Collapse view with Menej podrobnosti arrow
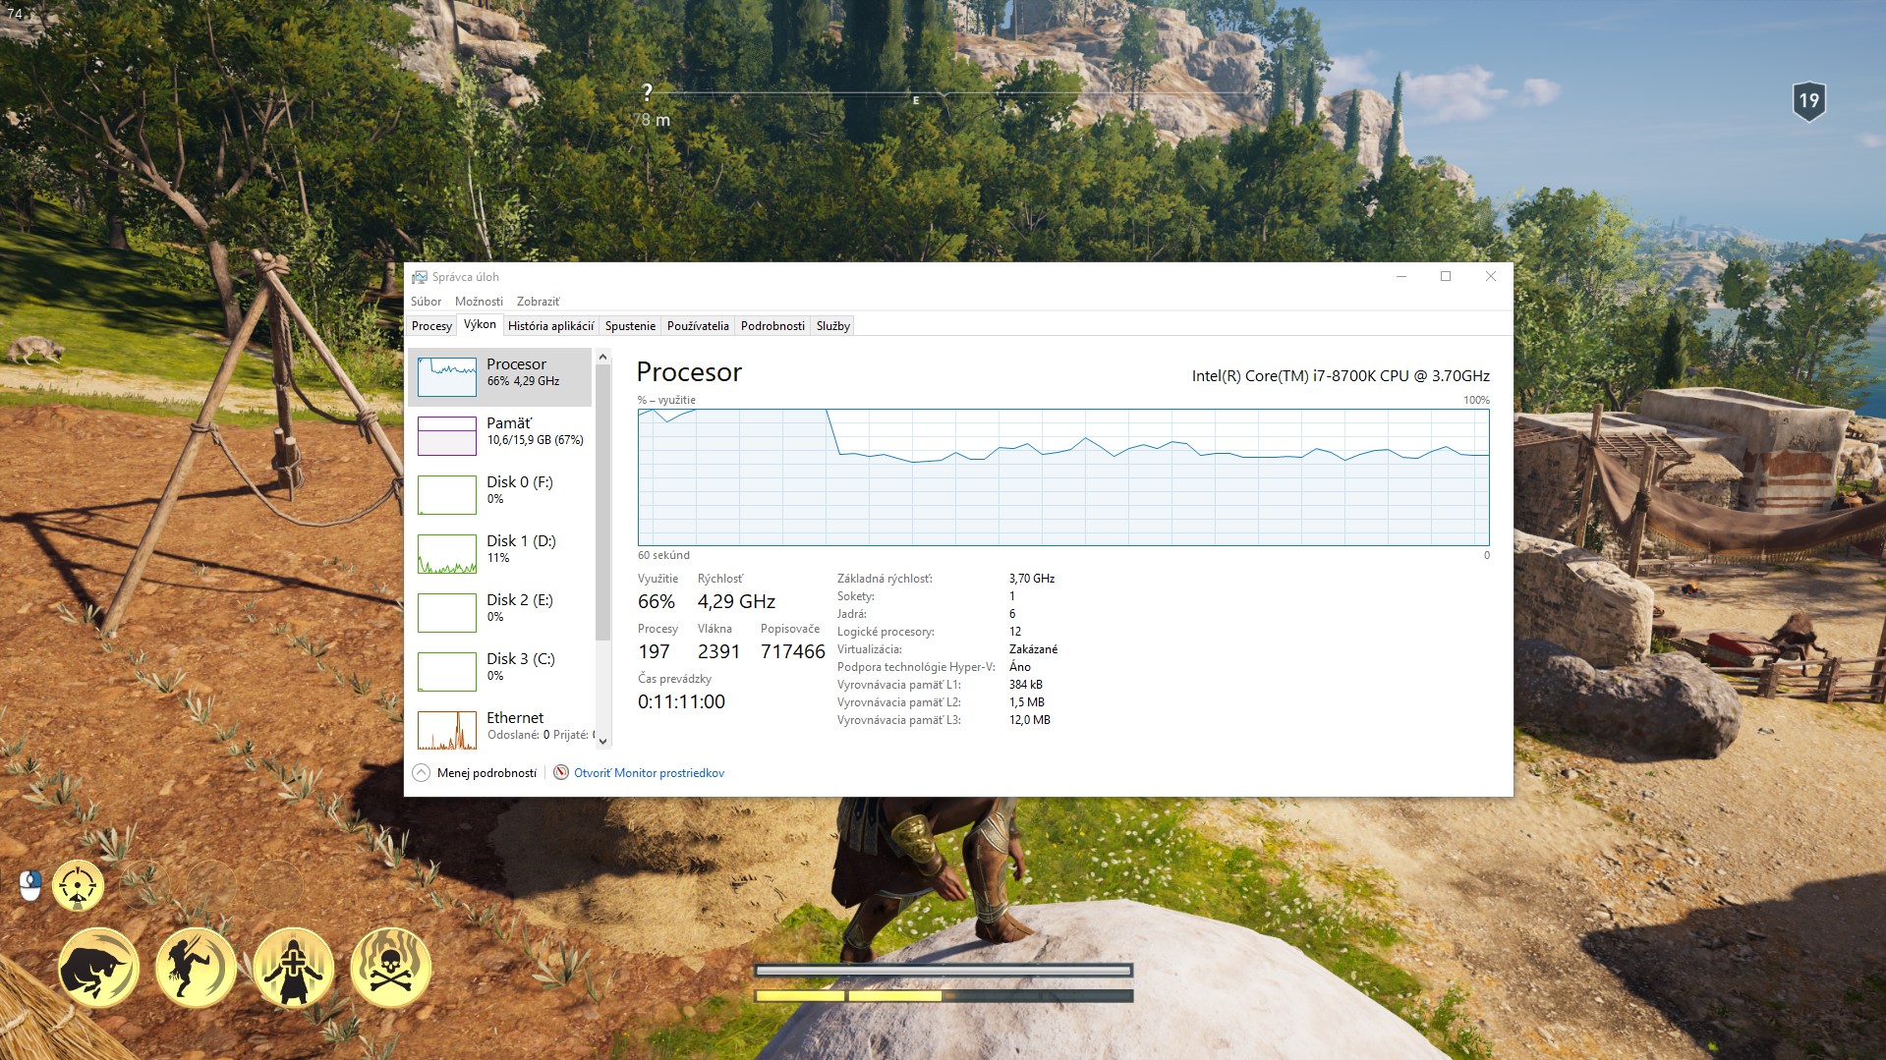 point(422,773)
